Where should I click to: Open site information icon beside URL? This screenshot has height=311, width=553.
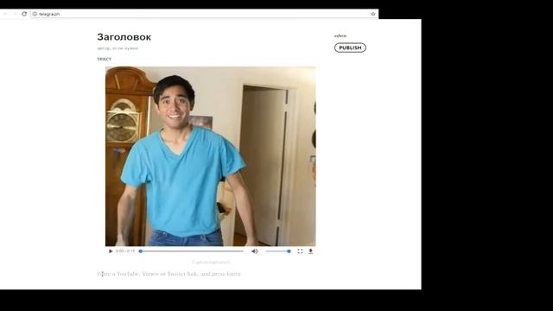35,14
